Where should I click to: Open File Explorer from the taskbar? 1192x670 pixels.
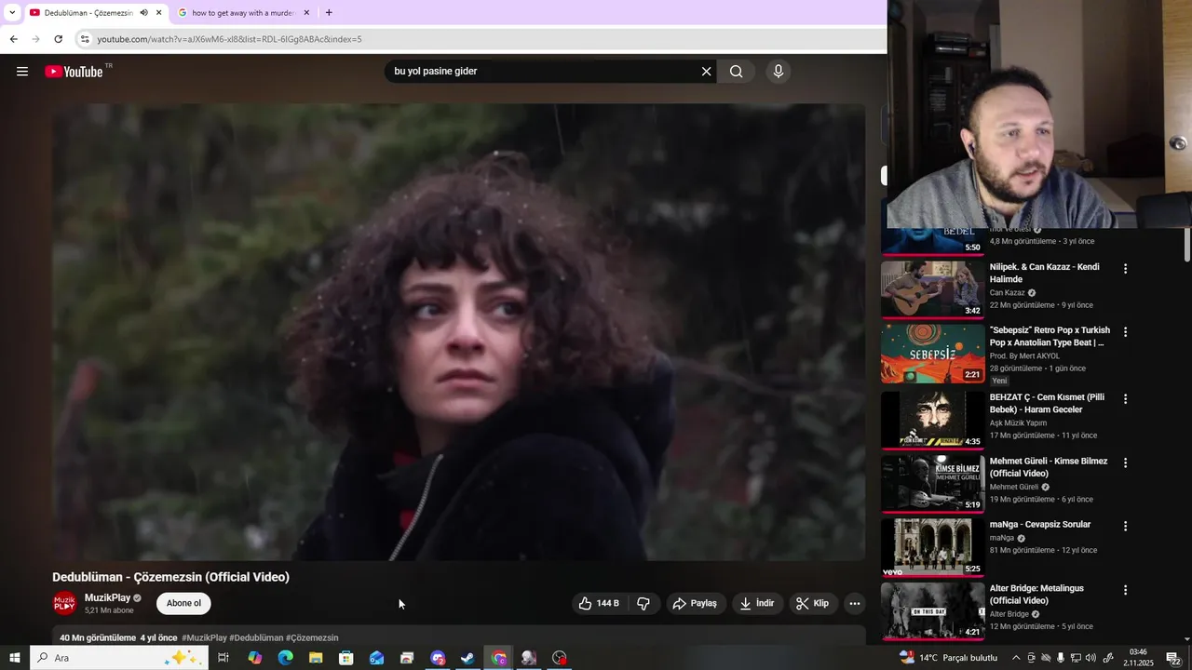click(x=316, y=658)
